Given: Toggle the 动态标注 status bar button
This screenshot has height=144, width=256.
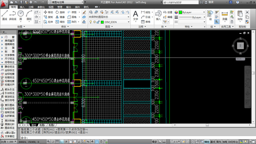Looking at the screenshot, I should click(233, 142).
